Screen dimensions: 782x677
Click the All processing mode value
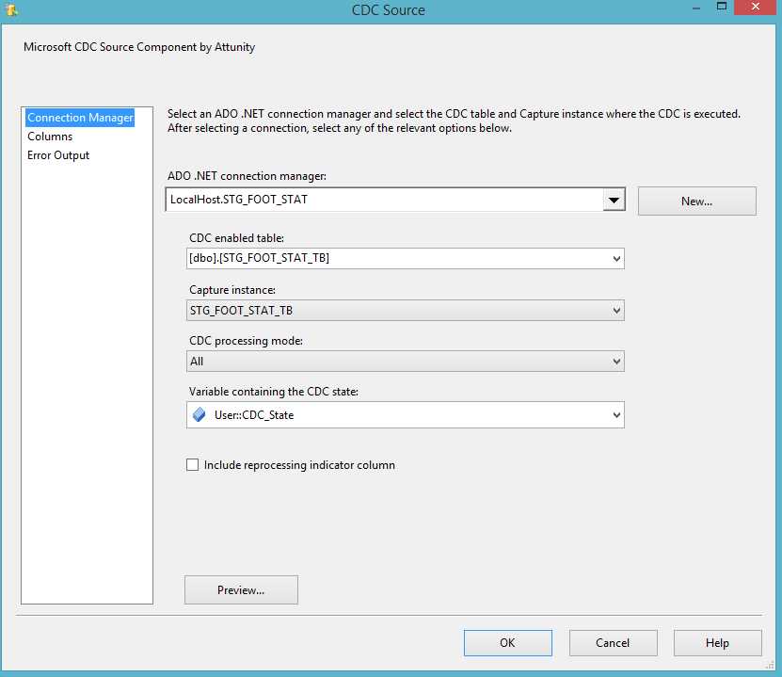tap(376, 361)
